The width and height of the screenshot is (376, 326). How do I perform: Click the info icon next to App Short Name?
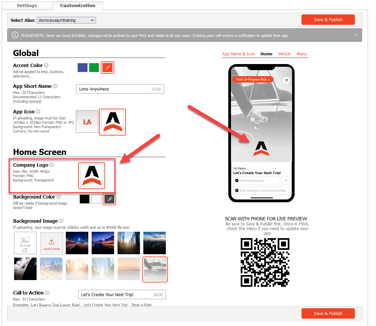(x=55, y=86)
